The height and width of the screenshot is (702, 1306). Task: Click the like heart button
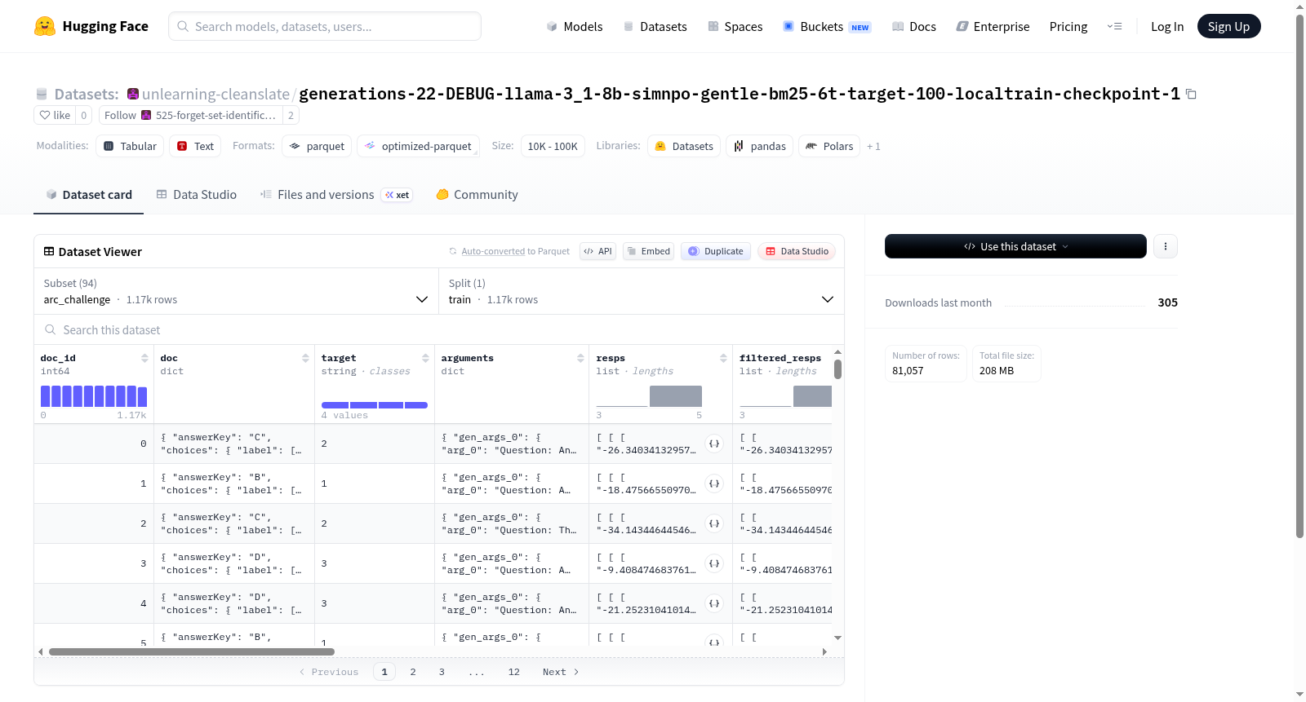(x=55, y=115)
